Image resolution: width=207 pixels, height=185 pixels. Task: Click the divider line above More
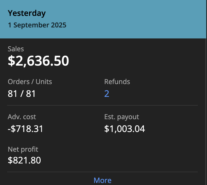coord(102,172)
